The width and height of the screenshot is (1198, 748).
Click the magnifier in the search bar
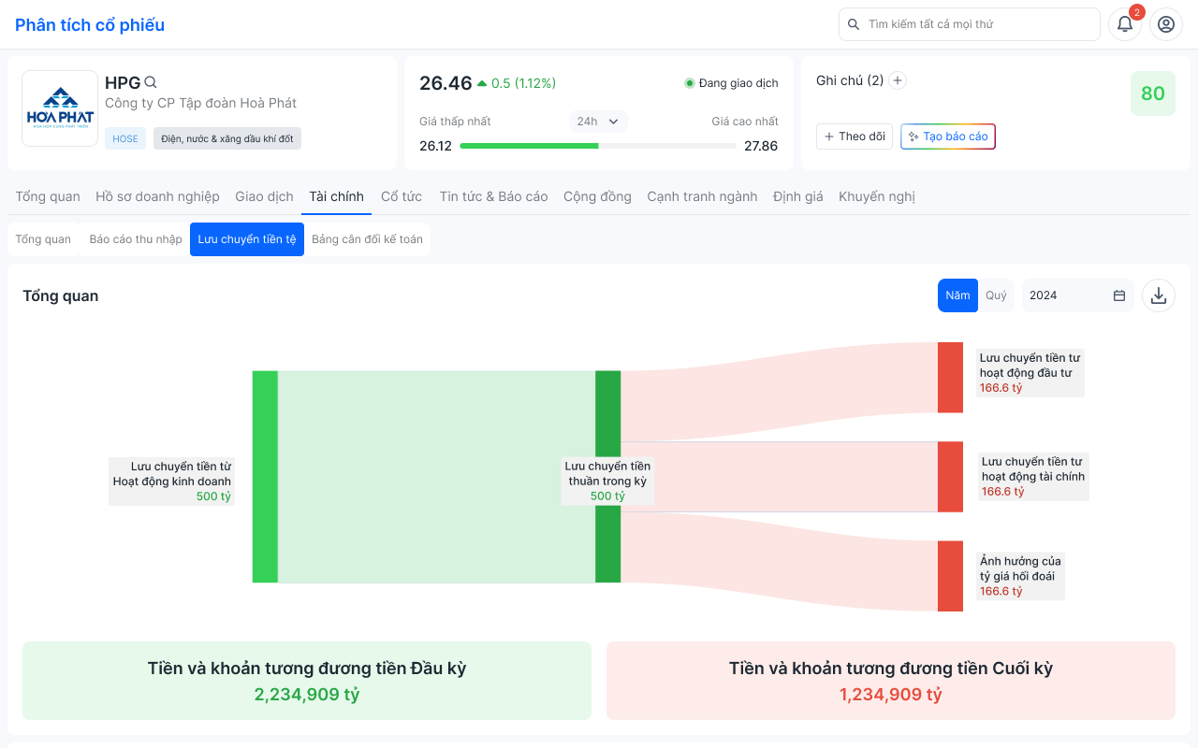click(x=854, y=24)
